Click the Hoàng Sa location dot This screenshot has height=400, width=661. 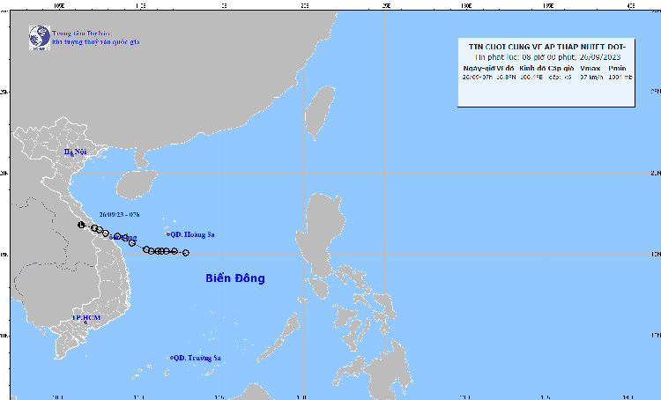point(168,234)
